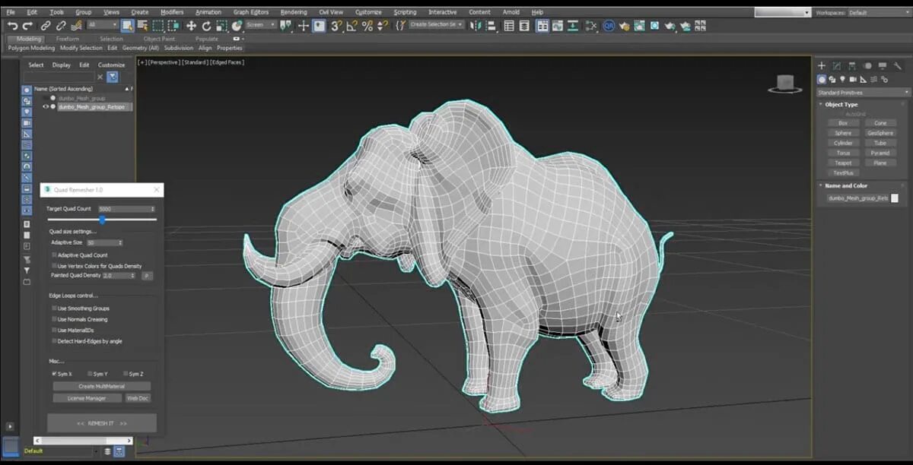Open the Utilities wrench tab

[897, 66]
